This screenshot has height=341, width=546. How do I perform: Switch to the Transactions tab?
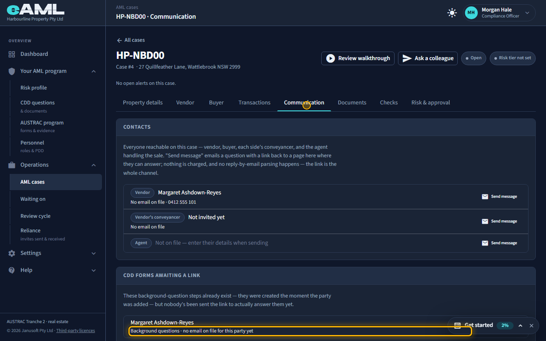click(x=254, y=103)
